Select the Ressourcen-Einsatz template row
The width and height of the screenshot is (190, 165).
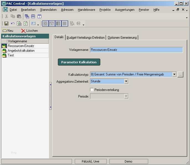click(x=25, y=46)
